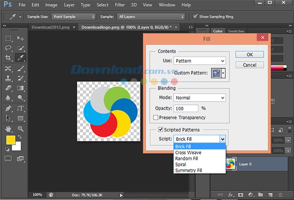Expand the blending Mode dropdown

click(x=199, y=97)
